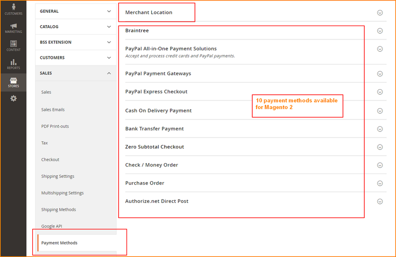The height and width of the screenshot is (257, 396).
Task: Open the System gear icon
Action: pos(13,98)
